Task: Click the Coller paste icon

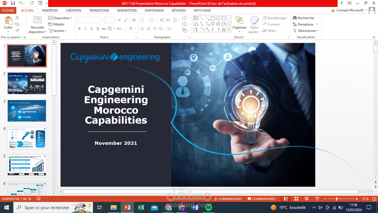Action: point(8,21)
